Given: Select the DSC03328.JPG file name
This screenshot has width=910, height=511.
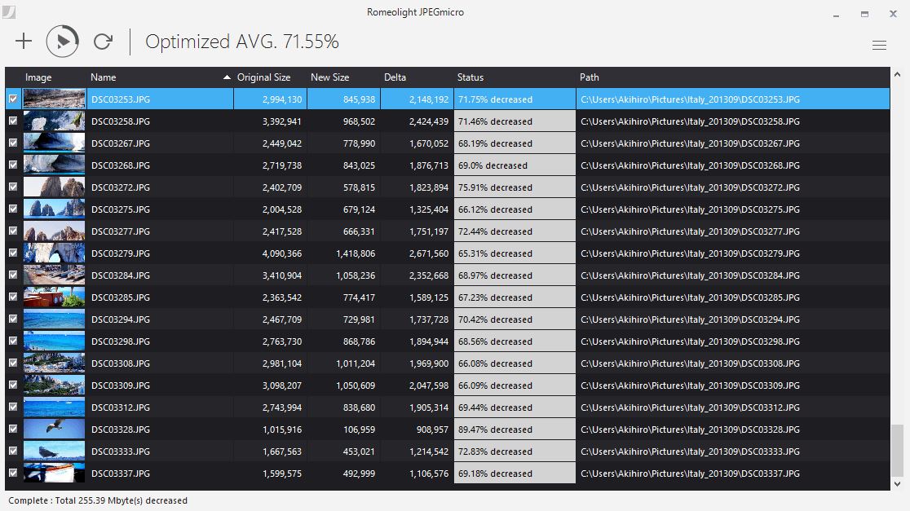Looking at the screenshot, I should 121,430.
